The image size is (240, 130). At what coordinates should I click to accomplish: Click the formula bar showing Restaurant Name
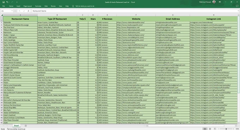point(134,11)
